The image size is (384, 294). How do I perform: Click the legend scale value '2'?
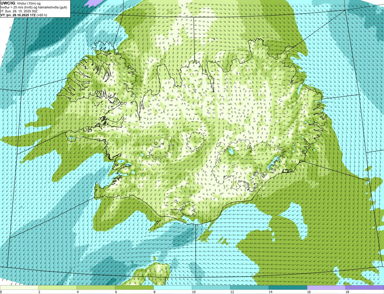[x=39, y=292]
